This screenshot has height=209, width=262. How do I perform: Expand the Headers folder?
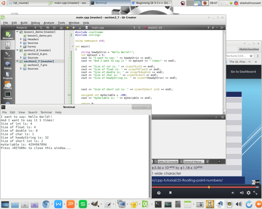pyautogui.click(x=21, y=39)
